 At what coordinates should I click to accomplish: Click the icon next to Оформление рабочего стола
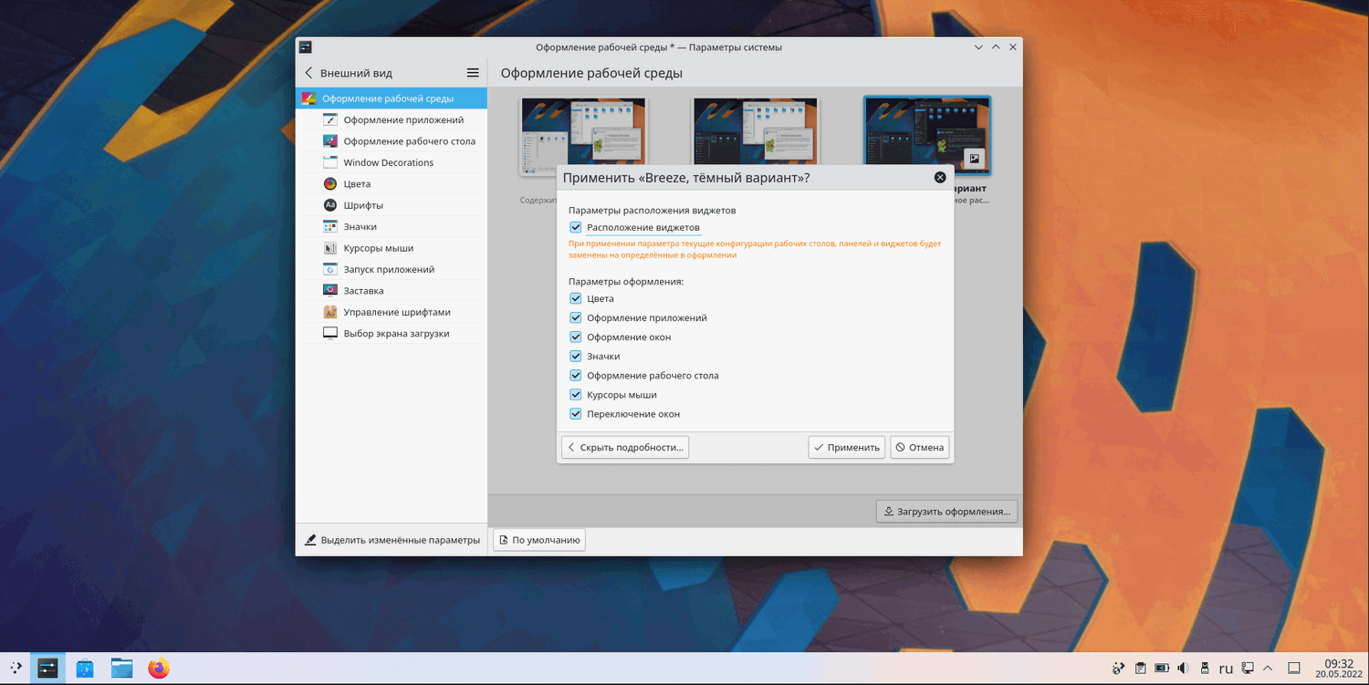point(330,141)
